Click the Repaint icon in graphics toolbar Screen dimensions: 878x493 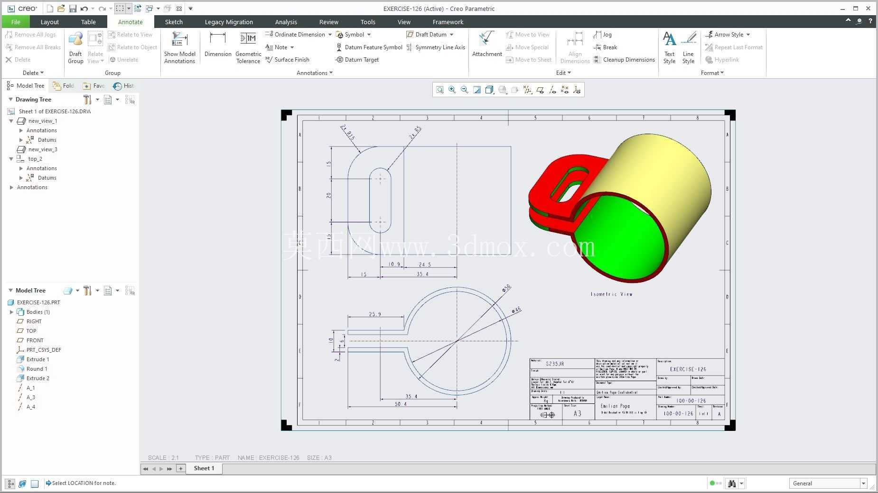pos(477,90)
